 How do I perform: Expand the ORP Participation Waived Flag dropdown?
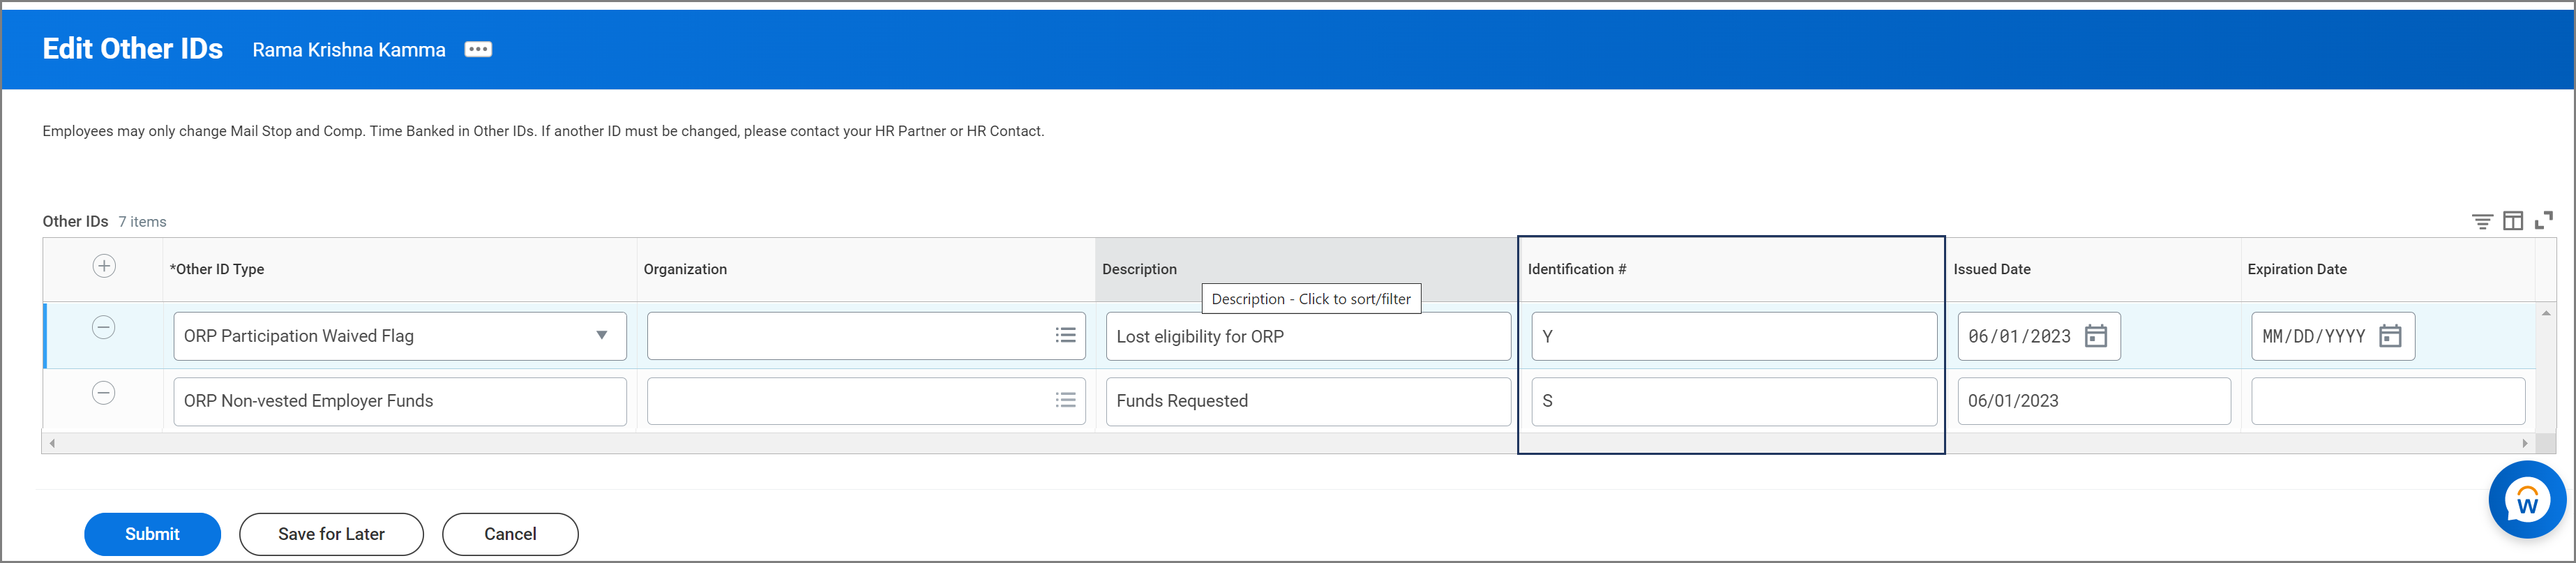pyautogui.click(x=601, y=336)
